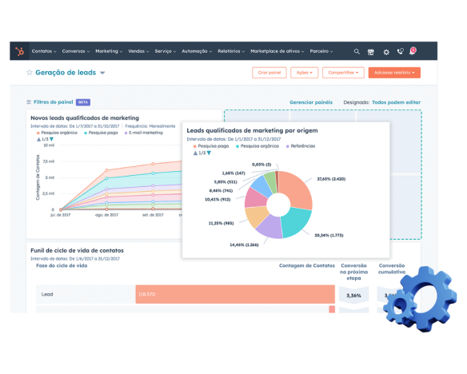
Task: Click the Criar painel button
Action: pos(269,73)
